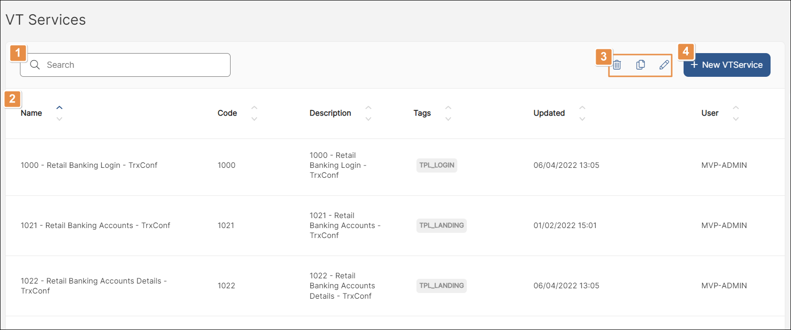Click the duplicate copy icon
Screen dimensions: 791x330
tap(641, 65)
